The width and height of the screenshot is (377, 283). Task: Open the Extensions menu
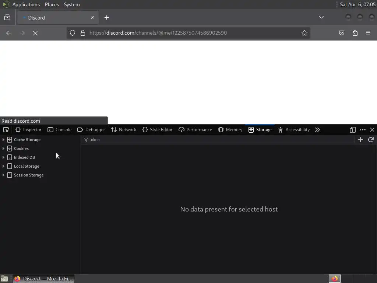(355, 33)
